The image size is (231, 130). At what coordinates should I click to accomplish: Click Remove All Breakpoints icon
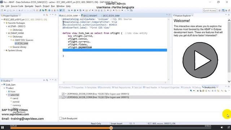[201, 91]
